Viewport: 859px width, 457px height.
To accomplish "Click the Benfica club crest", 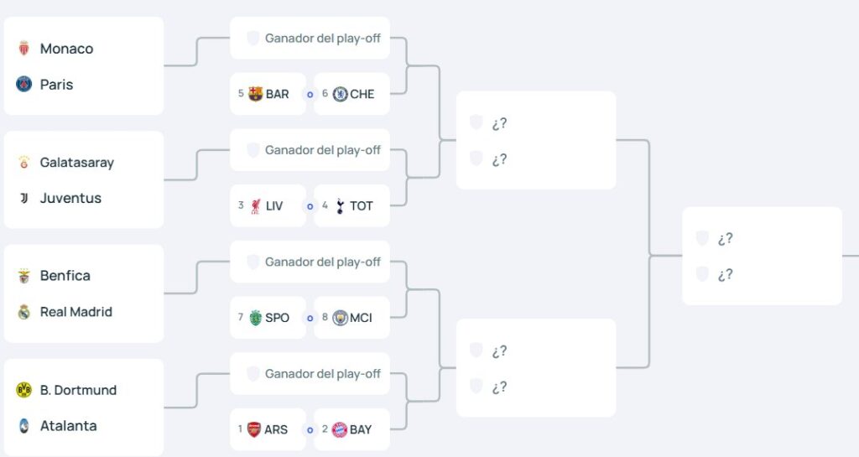I will pyautogui.click(x=23, y=276).
